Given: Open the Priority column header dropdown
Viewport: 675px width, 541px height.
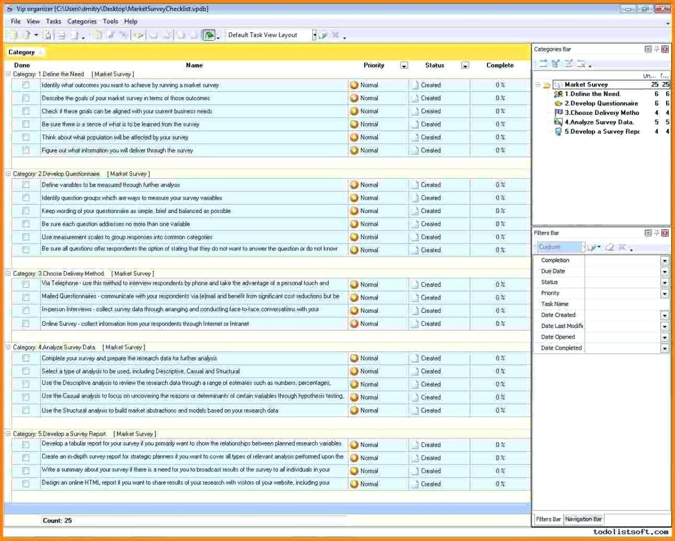Looking at the screenshot, I should (x=403, y=65).
